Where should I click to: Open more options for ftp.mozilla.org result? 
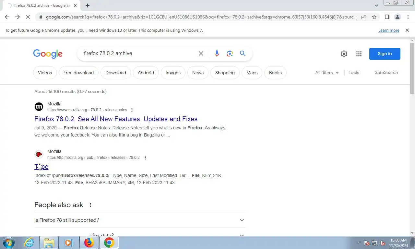(x=145, y=158)
